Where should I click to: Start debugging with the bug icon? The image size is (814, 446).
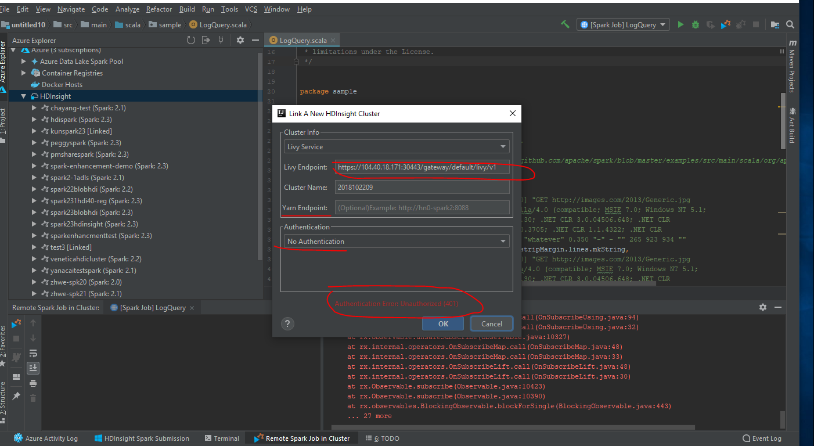point(695,24)
